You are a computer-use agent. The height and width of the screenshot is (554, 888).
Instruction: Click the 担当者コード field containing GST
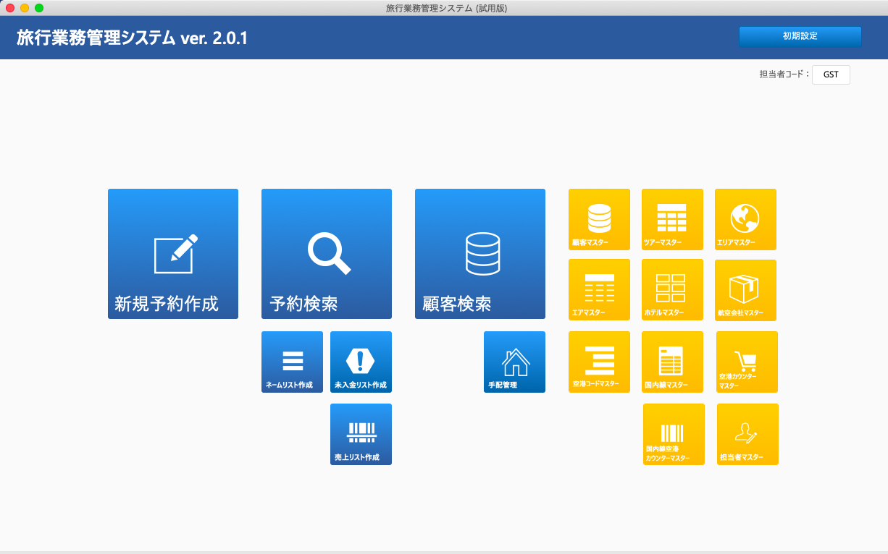[x=831, y=74]
